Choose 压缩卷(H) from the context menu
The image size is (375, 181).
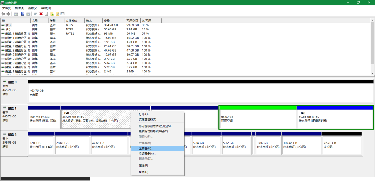(144, 148)
